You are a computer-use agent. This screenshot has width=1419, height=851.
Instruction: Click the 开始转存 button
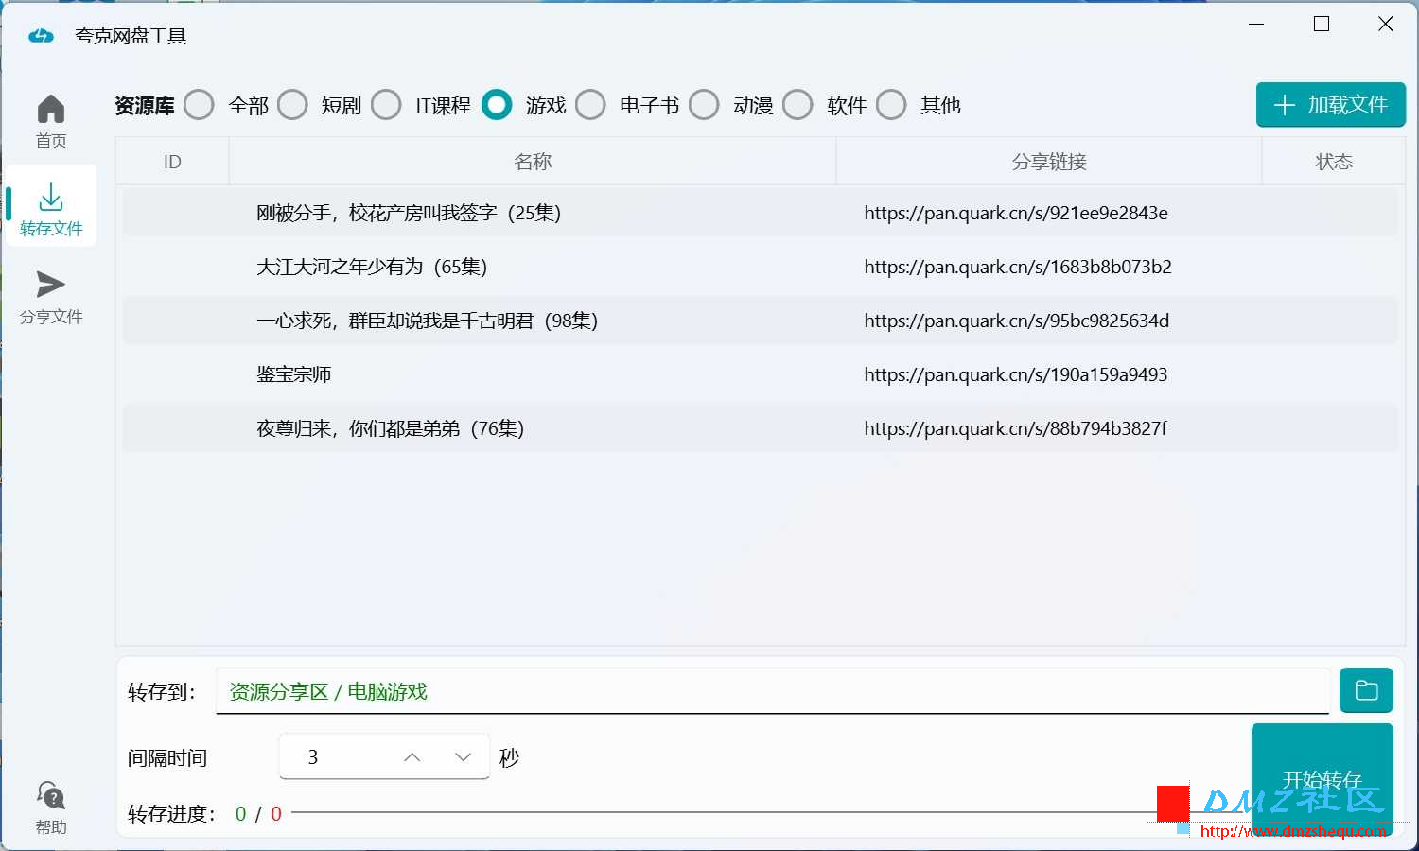click(x=1323, y=779)
